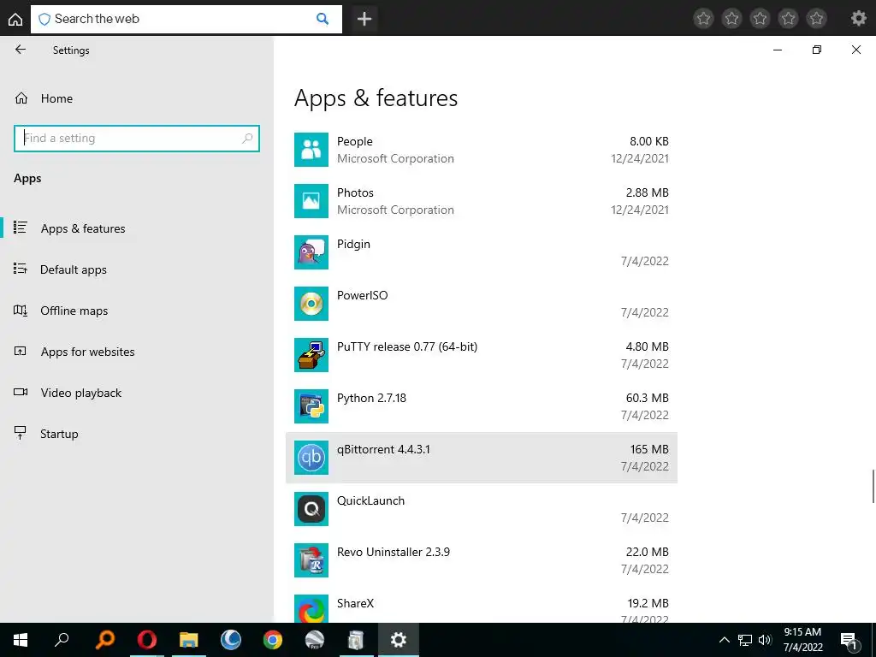Click the PowerISO disc icon
The height and width of the screenshot is (657, 876).
[x=311, y=304]
